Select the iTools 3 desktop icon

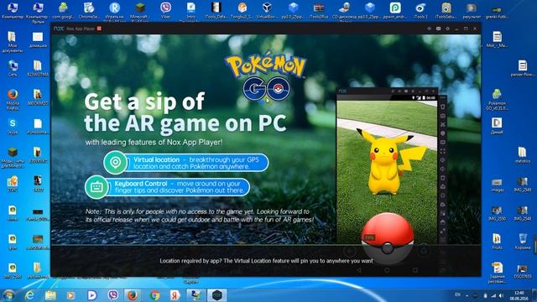tap(420, 10)
